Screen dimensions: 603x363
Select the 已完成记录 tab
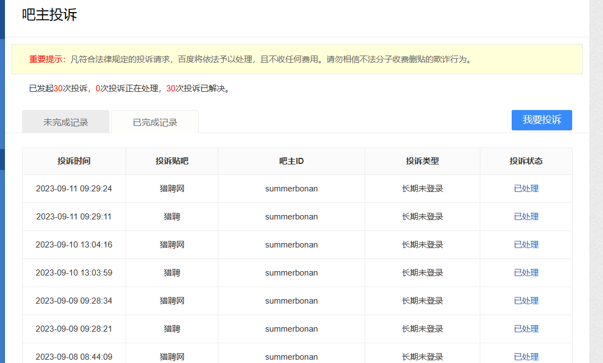155,122
